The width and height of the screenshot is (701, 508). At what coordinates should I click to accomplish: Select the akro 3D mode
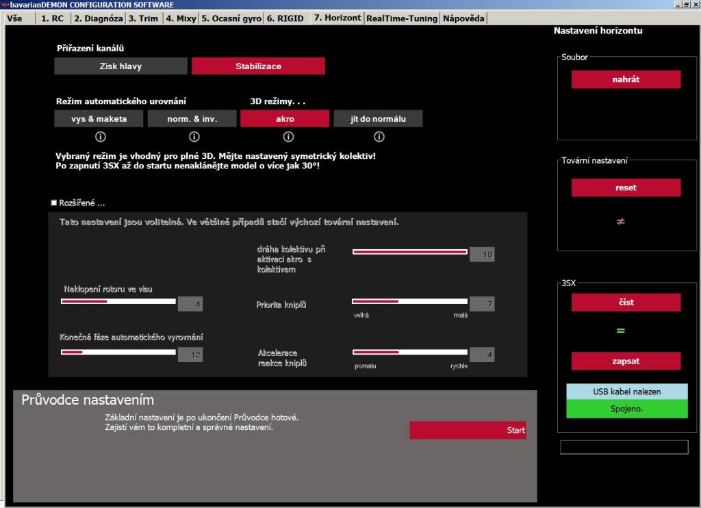point(285,118)
